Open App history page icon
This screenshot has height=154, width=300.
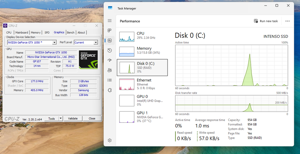click(x=110, y=50)
